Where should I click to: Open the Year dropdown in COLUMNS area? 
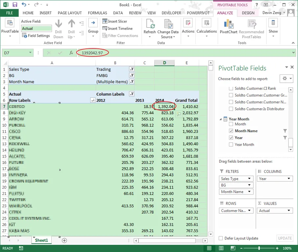tap(289, 178)
